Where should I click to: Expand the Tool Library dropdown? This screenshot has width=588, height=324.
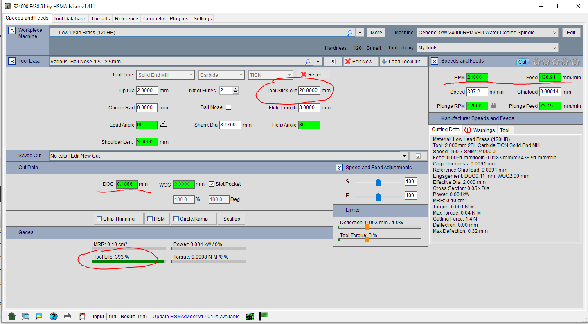point(554,48)
